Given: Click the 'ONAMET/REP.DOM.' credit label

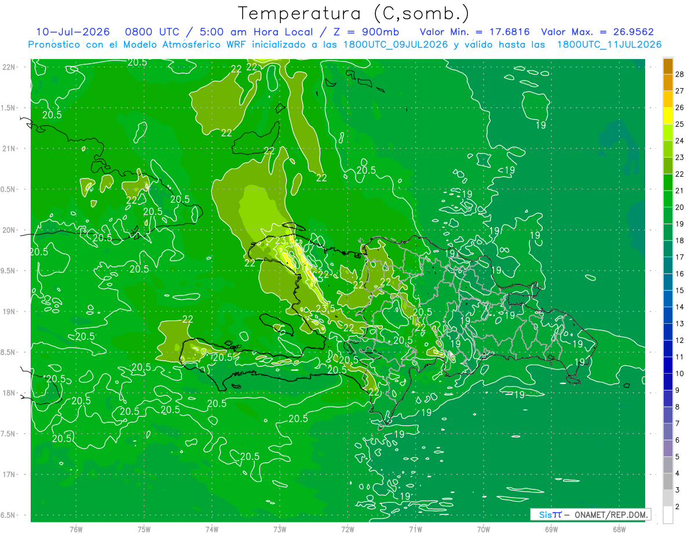Looking at the screenshot, I should [x=612, y=514].
